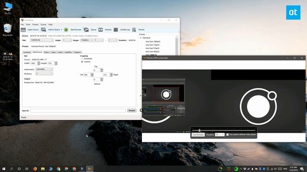Open the Modulus dropdown

(x=44, y=74)
